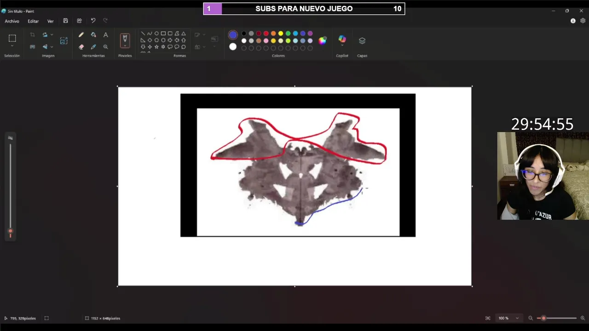This screenshot has width=589, height=331.
Task: Choose the down arrow shape
Action: pyautogui.click(x=143, y=47)
